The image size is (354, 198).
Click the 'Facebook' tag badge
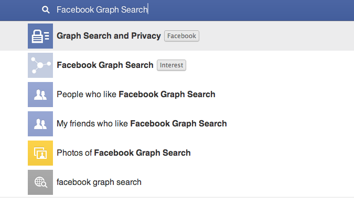pos(181,36)
